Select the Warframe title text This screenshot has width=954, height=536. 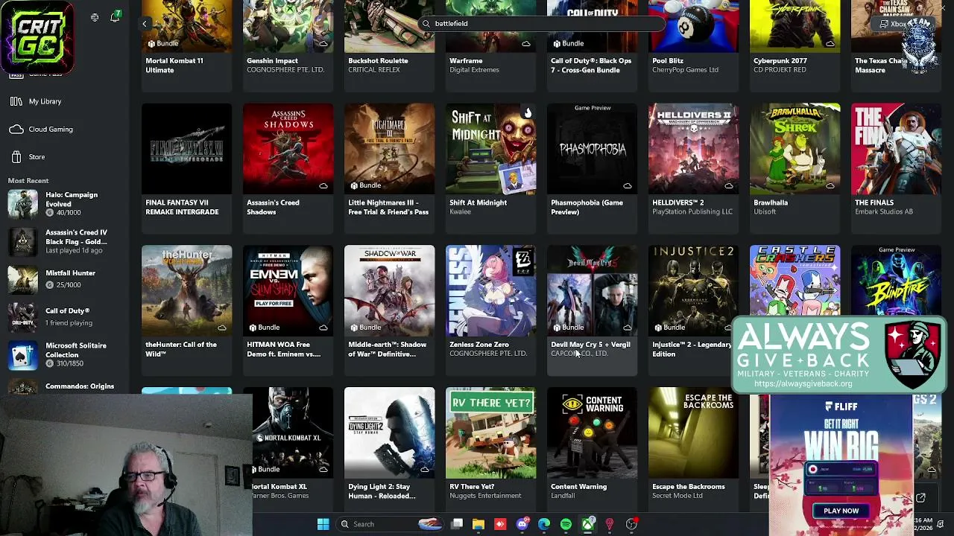tap(466, 61)
